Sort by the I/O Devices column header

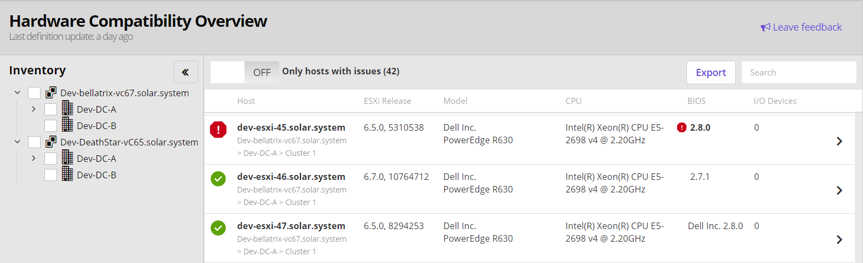[x=775, y=101]
